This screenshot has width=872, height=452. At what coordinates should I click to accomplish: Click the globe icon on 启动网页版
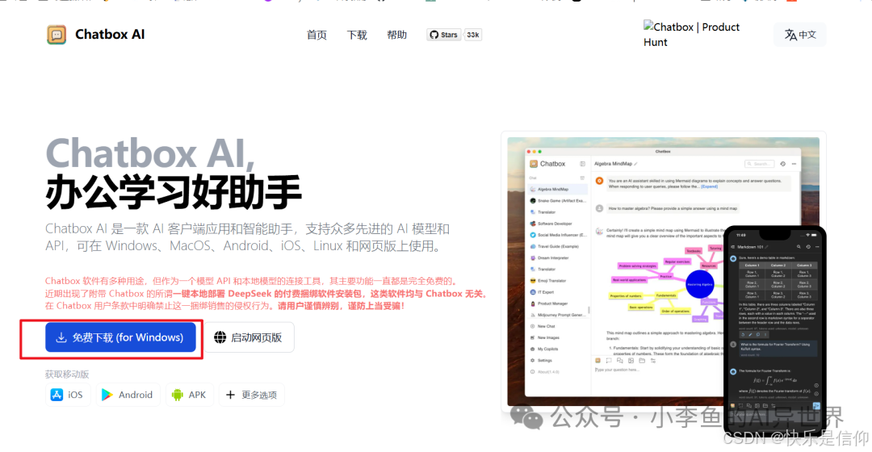click(x=220, y=337)
